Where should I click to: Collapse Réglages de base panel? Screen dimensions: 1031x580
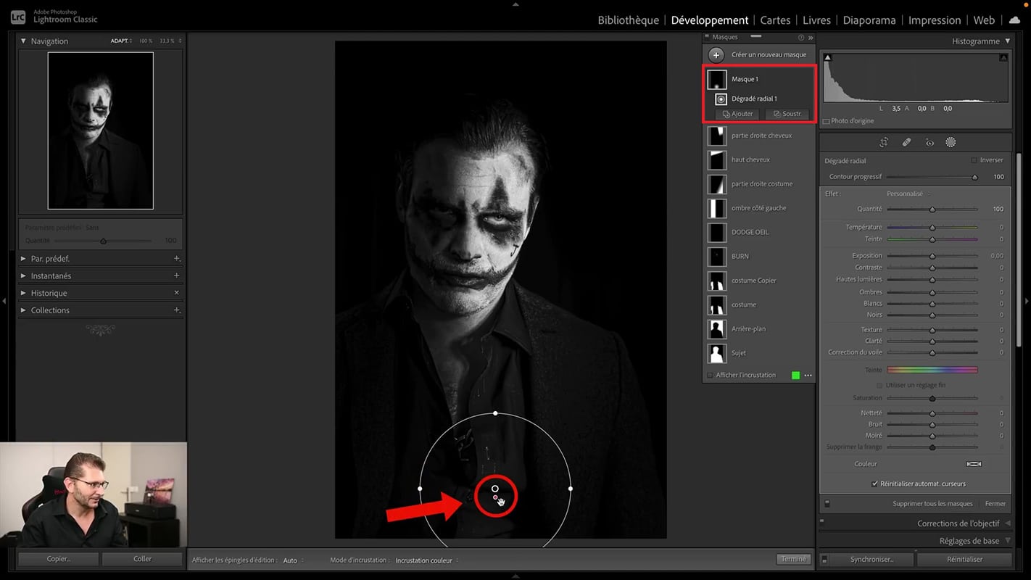tap(1007, 541)
